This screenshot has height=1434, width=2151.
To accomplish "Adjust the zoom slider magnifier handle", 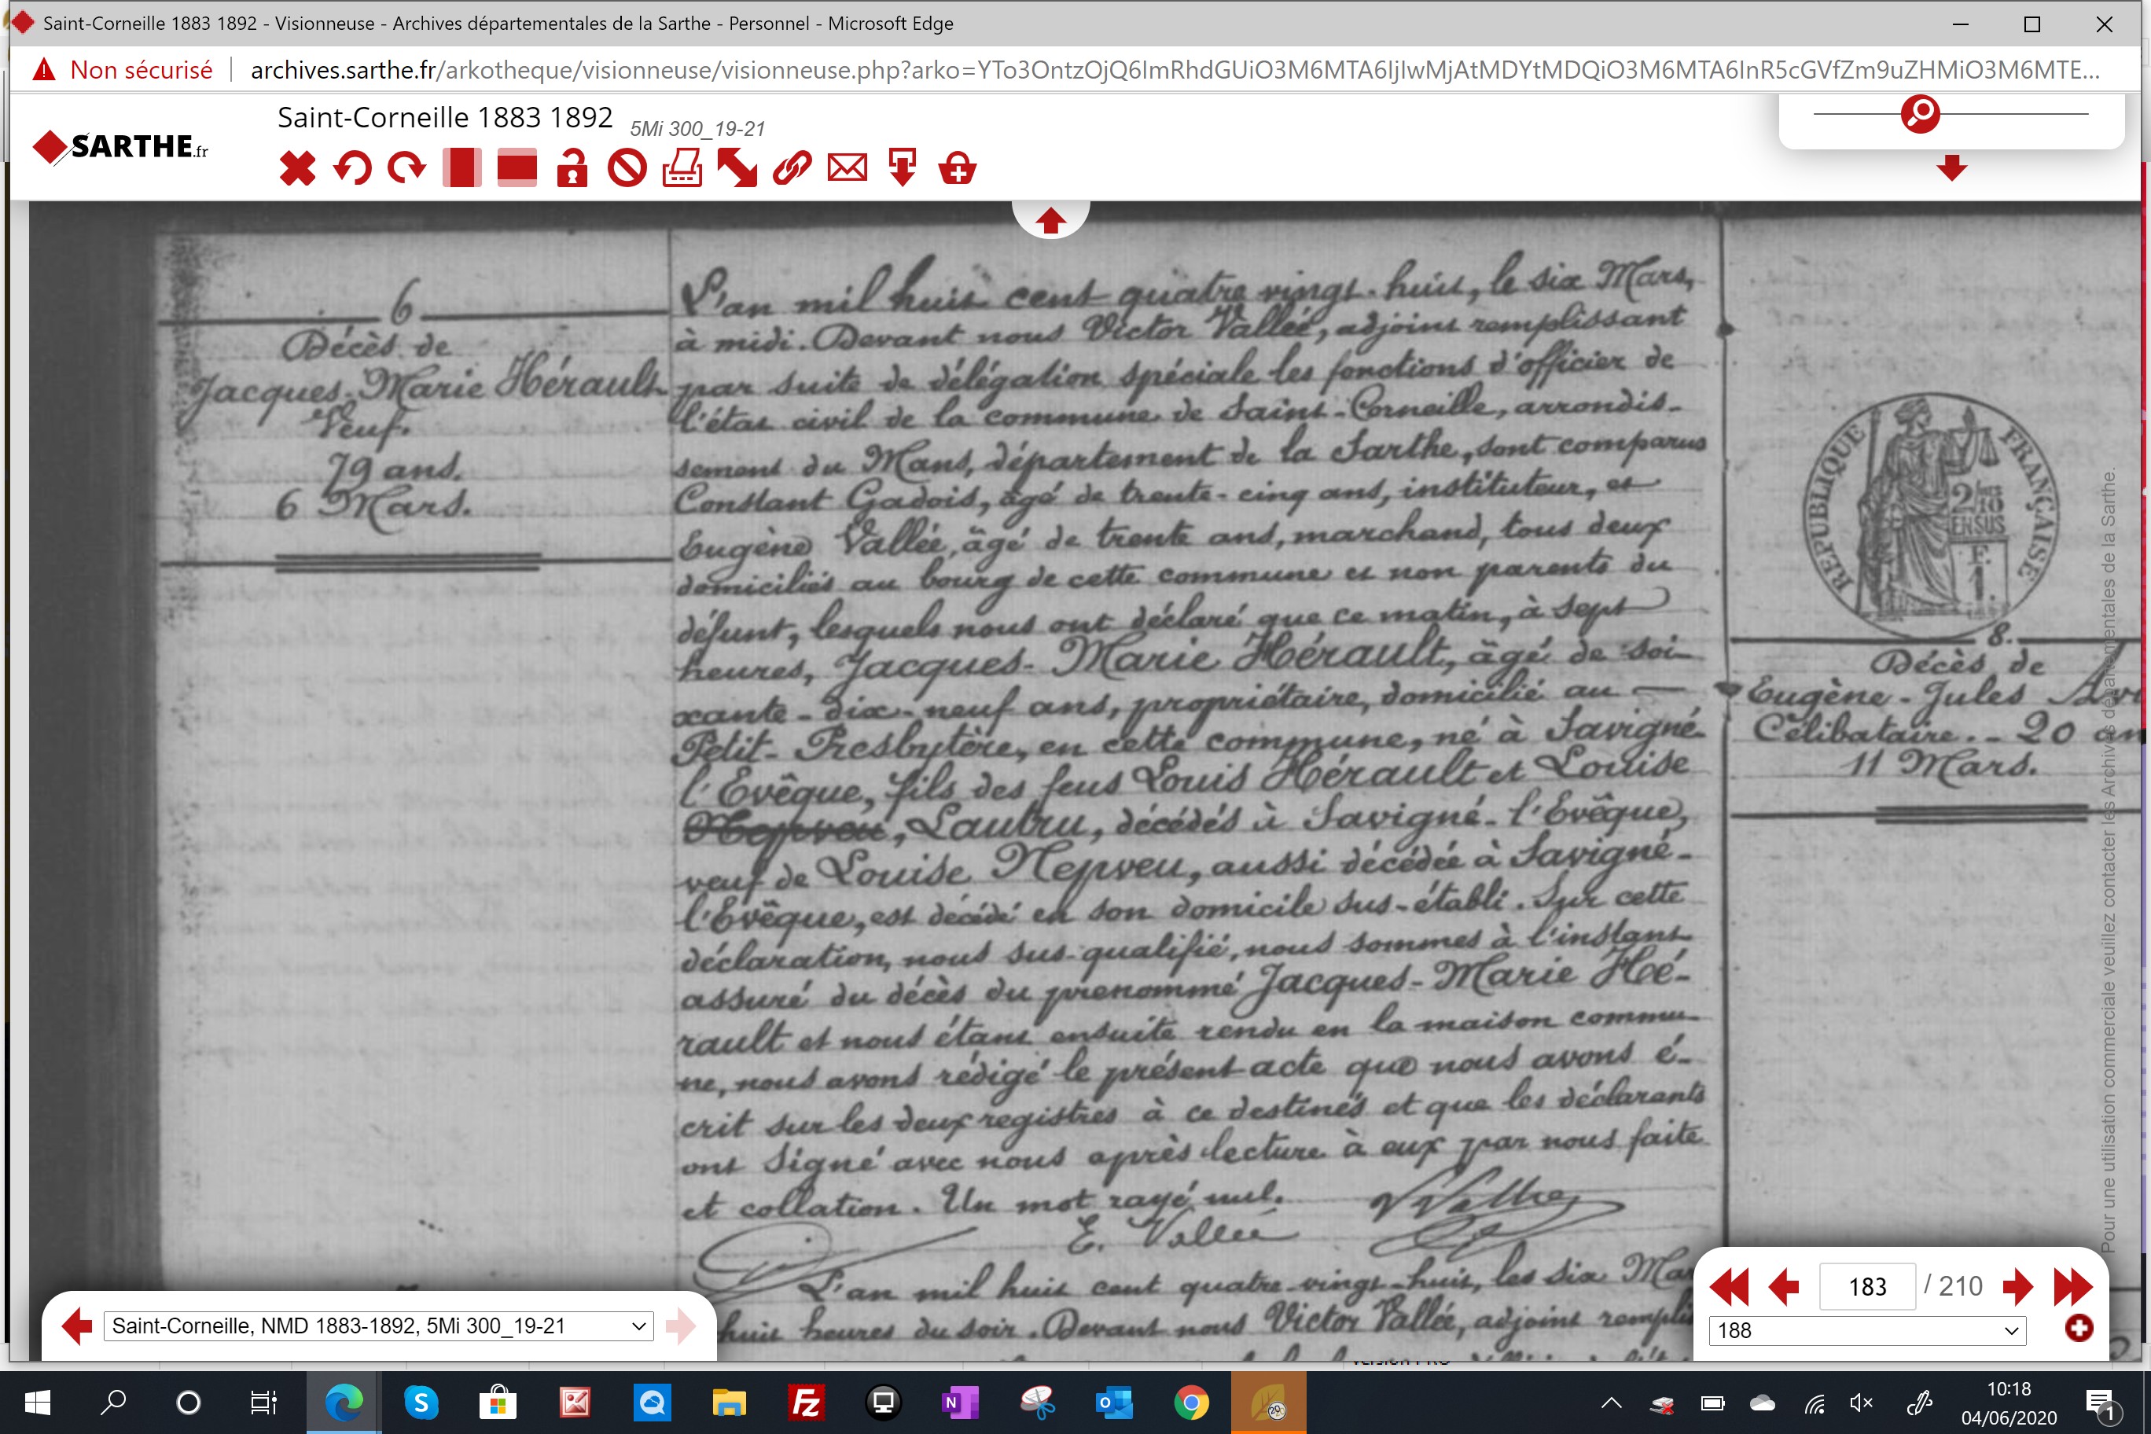I will (x=1921, y=113).
